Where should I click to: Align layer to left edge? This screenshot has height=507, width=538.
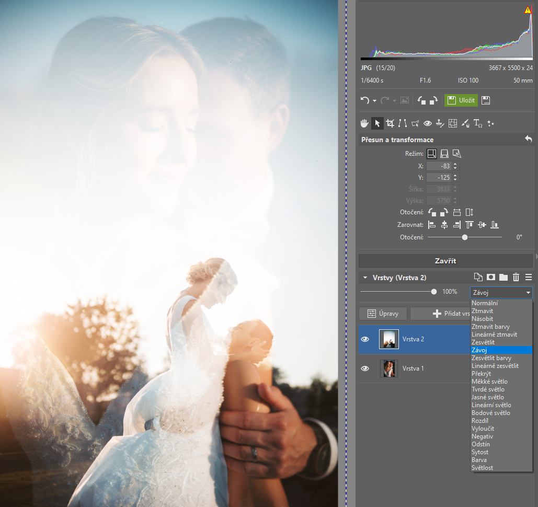[x=431, y=225]
